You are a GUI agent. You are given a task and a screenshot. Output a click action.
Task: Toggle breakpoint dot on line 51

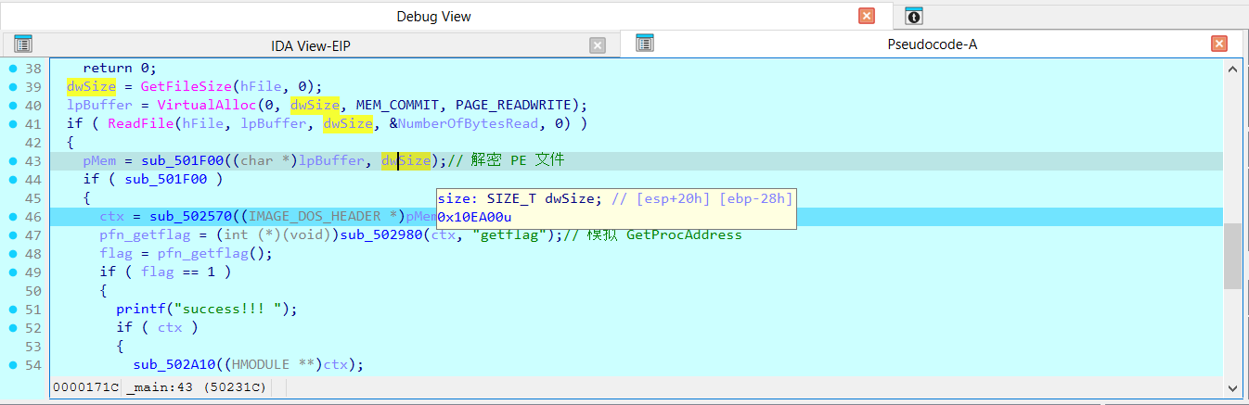click(x=13, y=310)
